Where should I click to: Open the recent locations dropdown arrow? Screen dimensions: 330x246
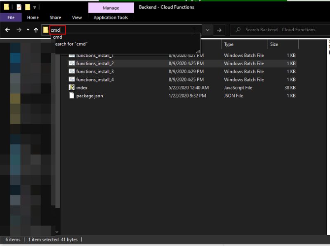coord(27,30)
